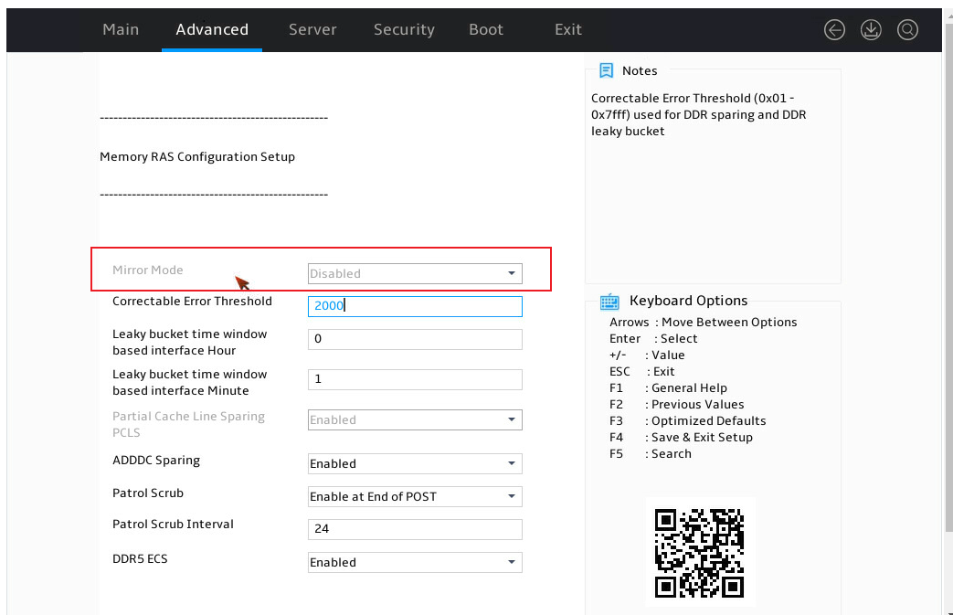This screenshot has height=615, width=953.
Task: Focus the Leaky bucket Minute input field
Action: click(x=415, y=379)
